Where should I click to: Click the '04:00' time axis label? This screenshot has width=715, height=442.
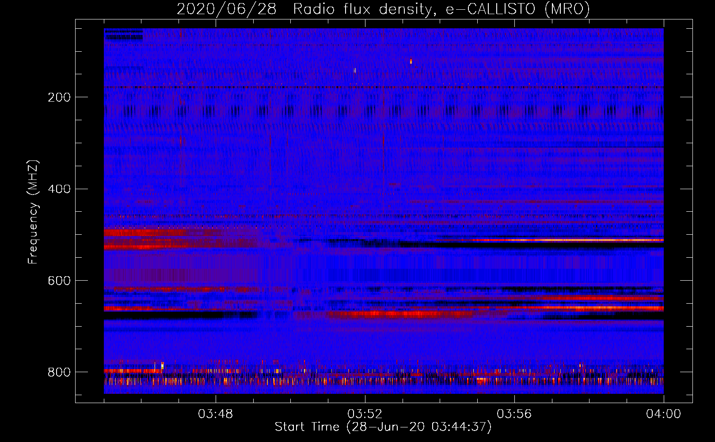pyautogui.click(x=663, y=414)
